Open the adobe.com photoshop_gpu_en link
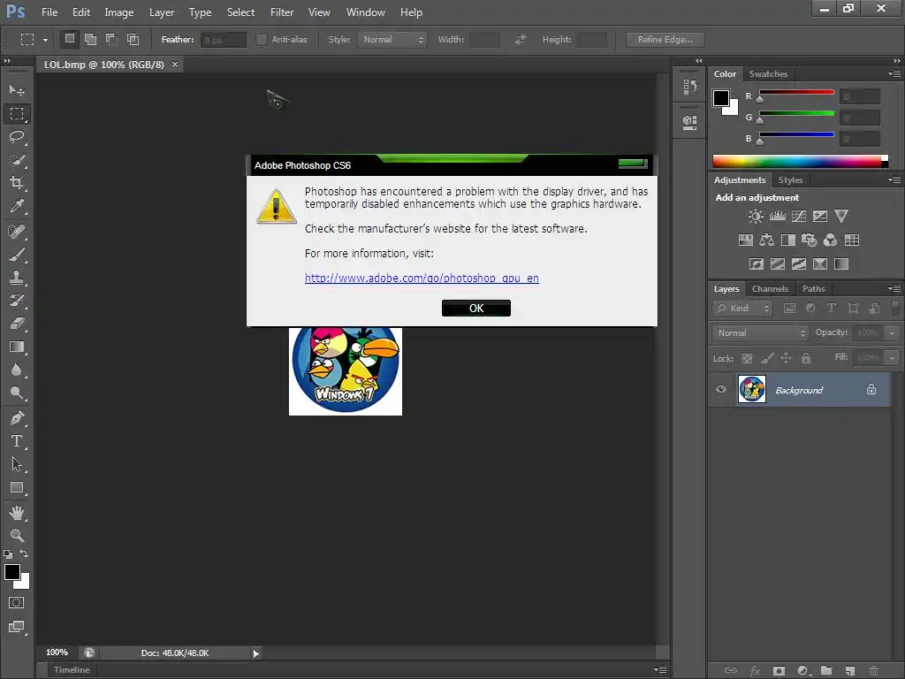The image size is (905, 679). pyautogui.click(x=422, y=278)
